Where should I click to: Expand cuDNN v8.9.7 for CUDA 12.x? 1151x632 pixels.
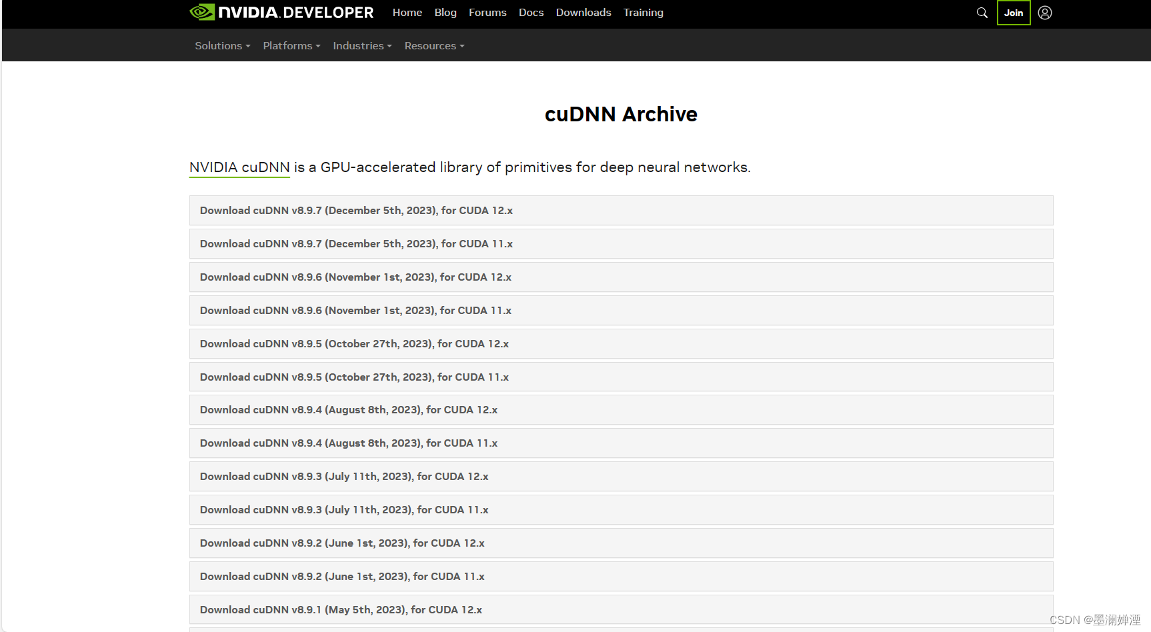click(x=621, y=211)
